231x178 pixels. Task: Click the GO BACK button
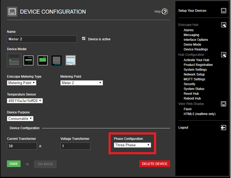(45, 164)
